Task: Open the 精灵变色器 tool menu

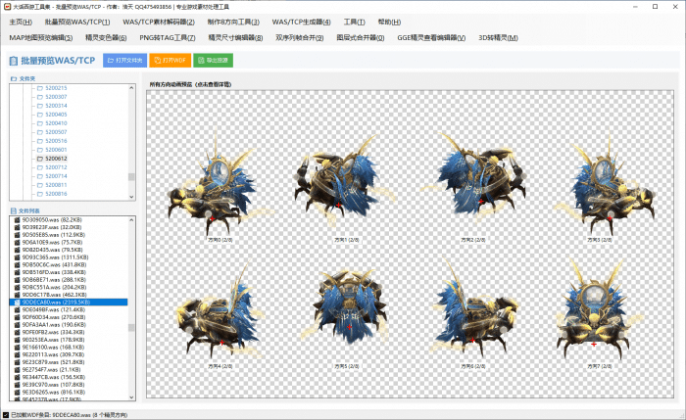Action: click(106, 38)
